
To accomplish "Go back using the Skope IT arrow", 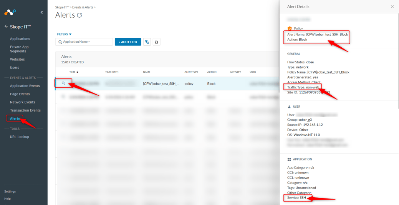I will tap(6, 27).
